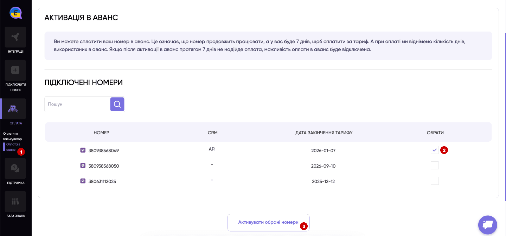The height and width of the screenshot is (236, 506).
Task: Click Viber icon beside 380631112025
Action: [83, 181]
